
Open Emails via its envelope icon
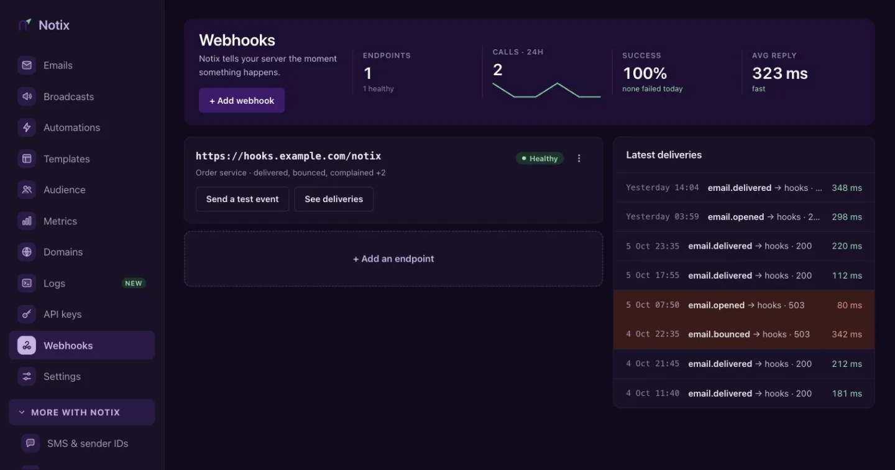27,65
